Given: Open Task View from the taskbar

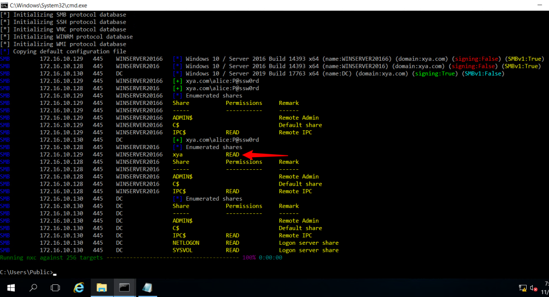Looking at the screenshot, I should tap(55, 288).
